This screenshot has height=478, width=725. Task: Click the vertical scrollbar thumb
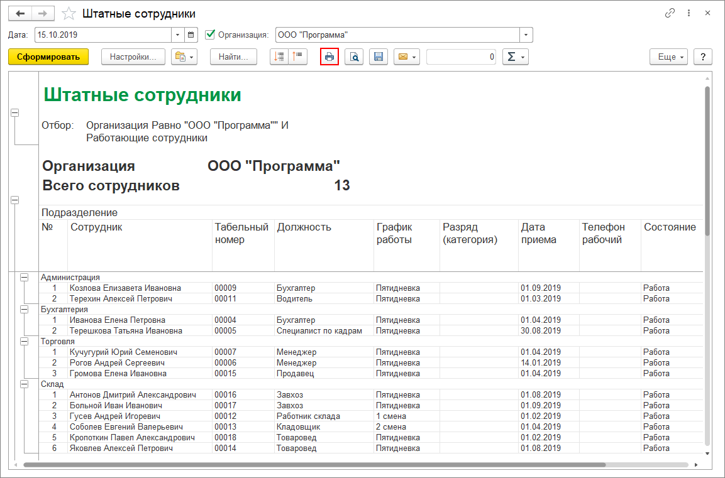[x=707, y=161]
